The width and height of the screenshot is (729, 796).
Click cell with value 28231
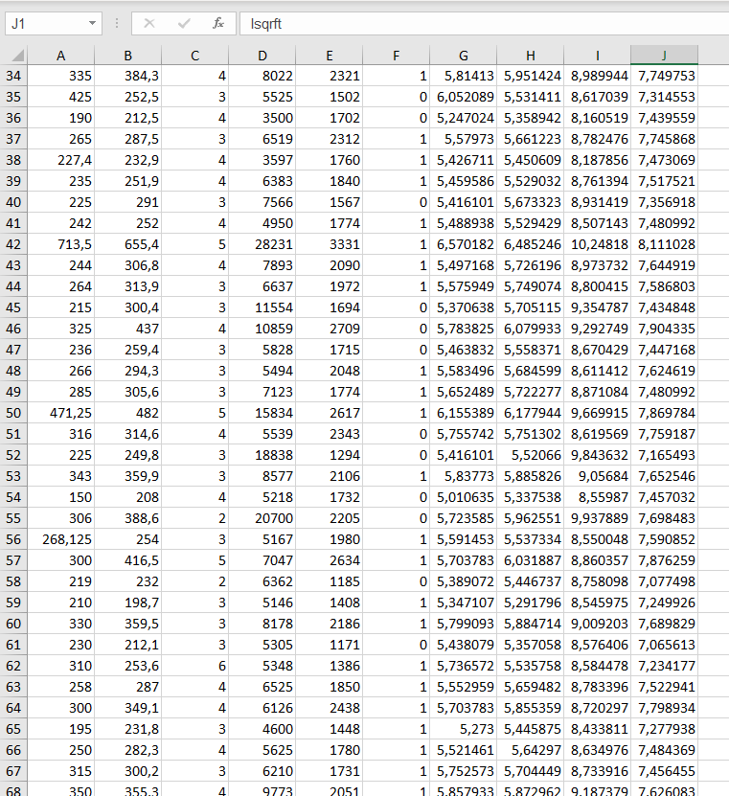coord(262,244)
